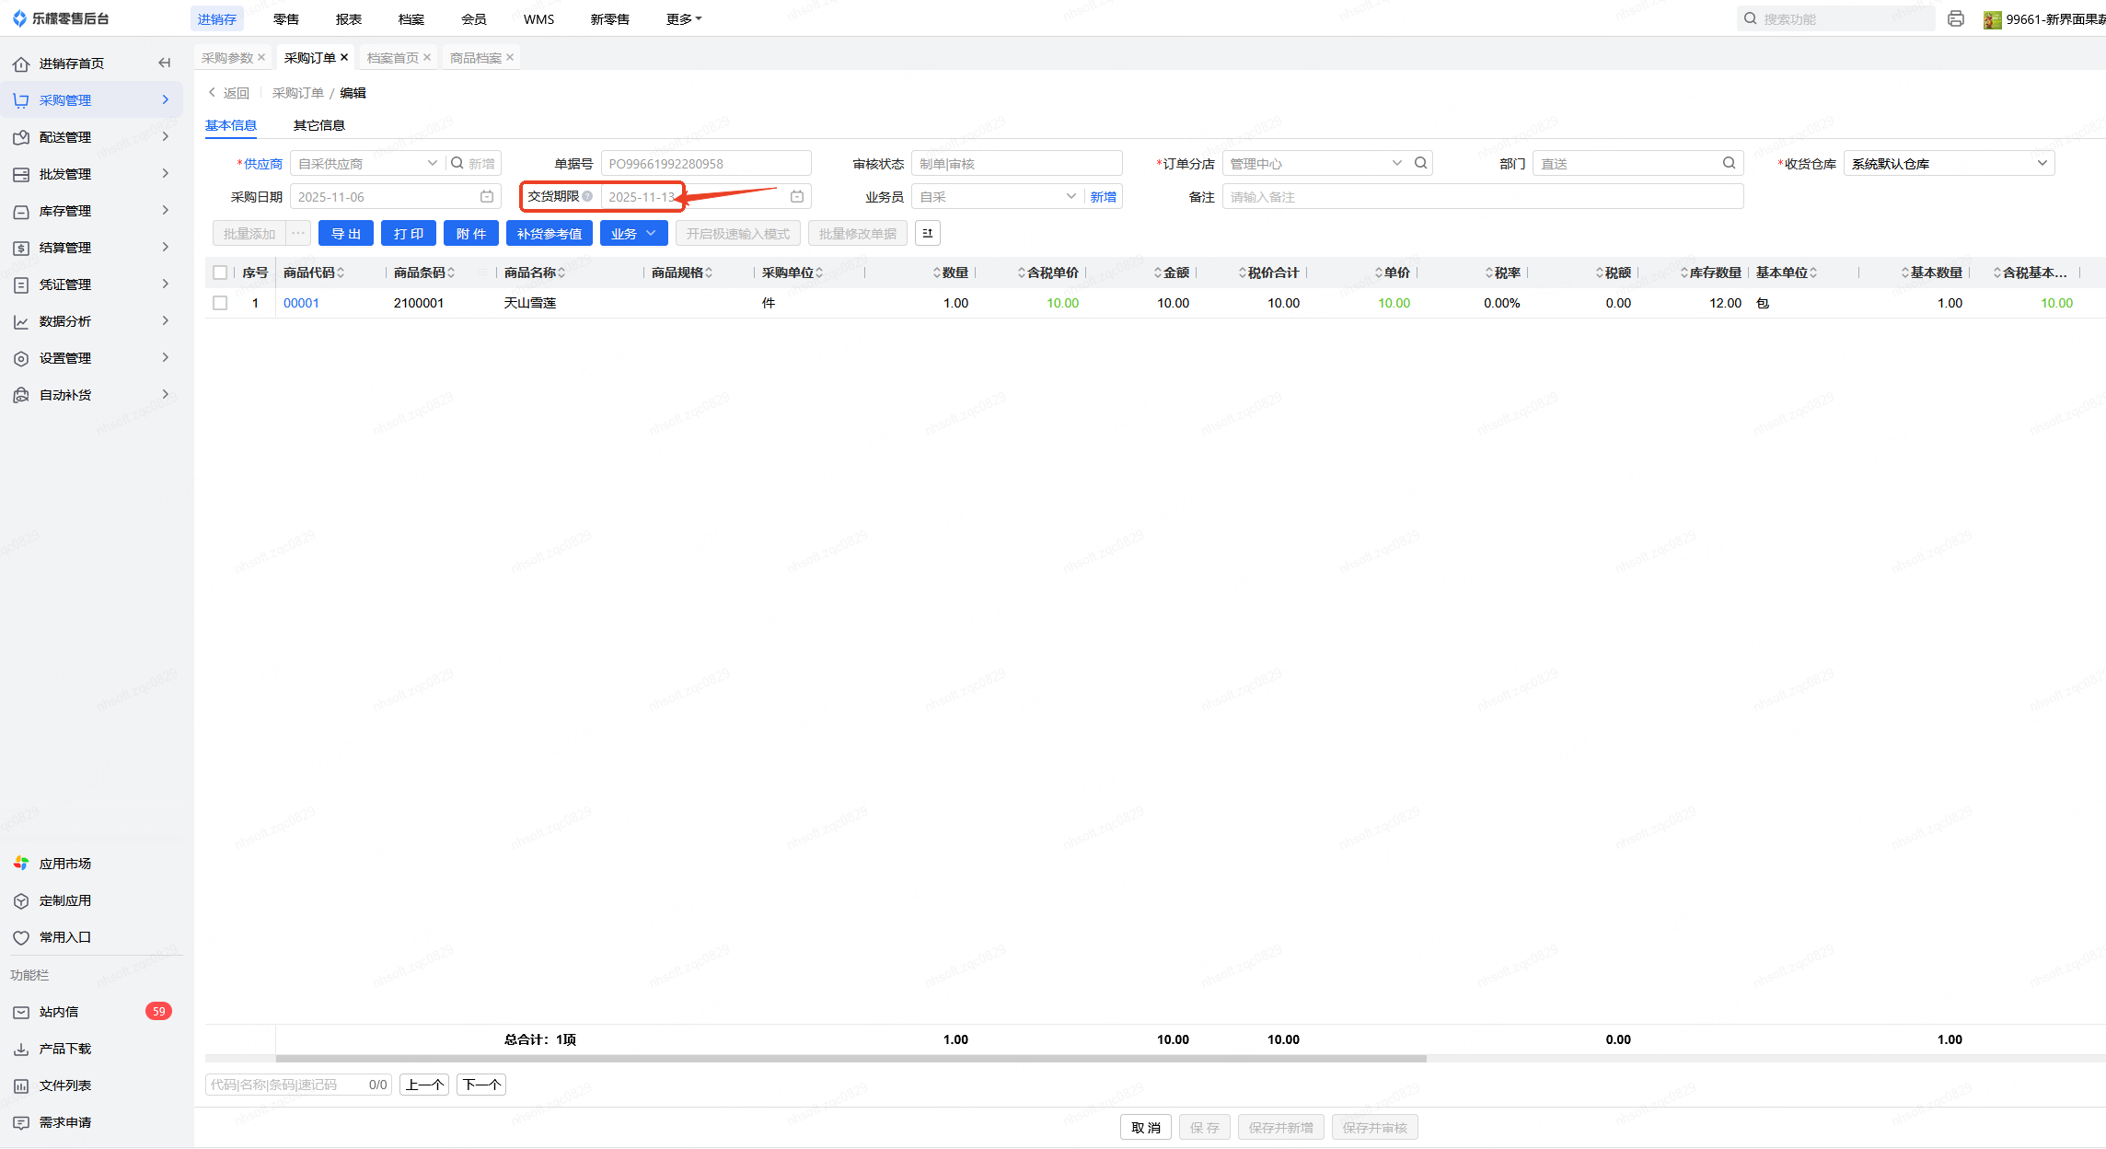Open the 更多 top menu

click(x=683, y=18)
